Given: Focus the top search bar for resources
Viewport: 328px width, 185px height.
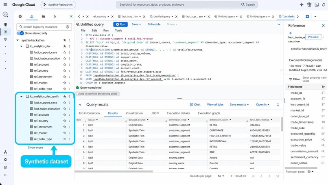Looking at the screenshot, I should (187, 4).
